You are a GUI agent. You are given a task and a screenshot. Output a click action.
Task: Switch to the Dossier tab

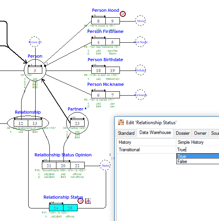[183, 133]
